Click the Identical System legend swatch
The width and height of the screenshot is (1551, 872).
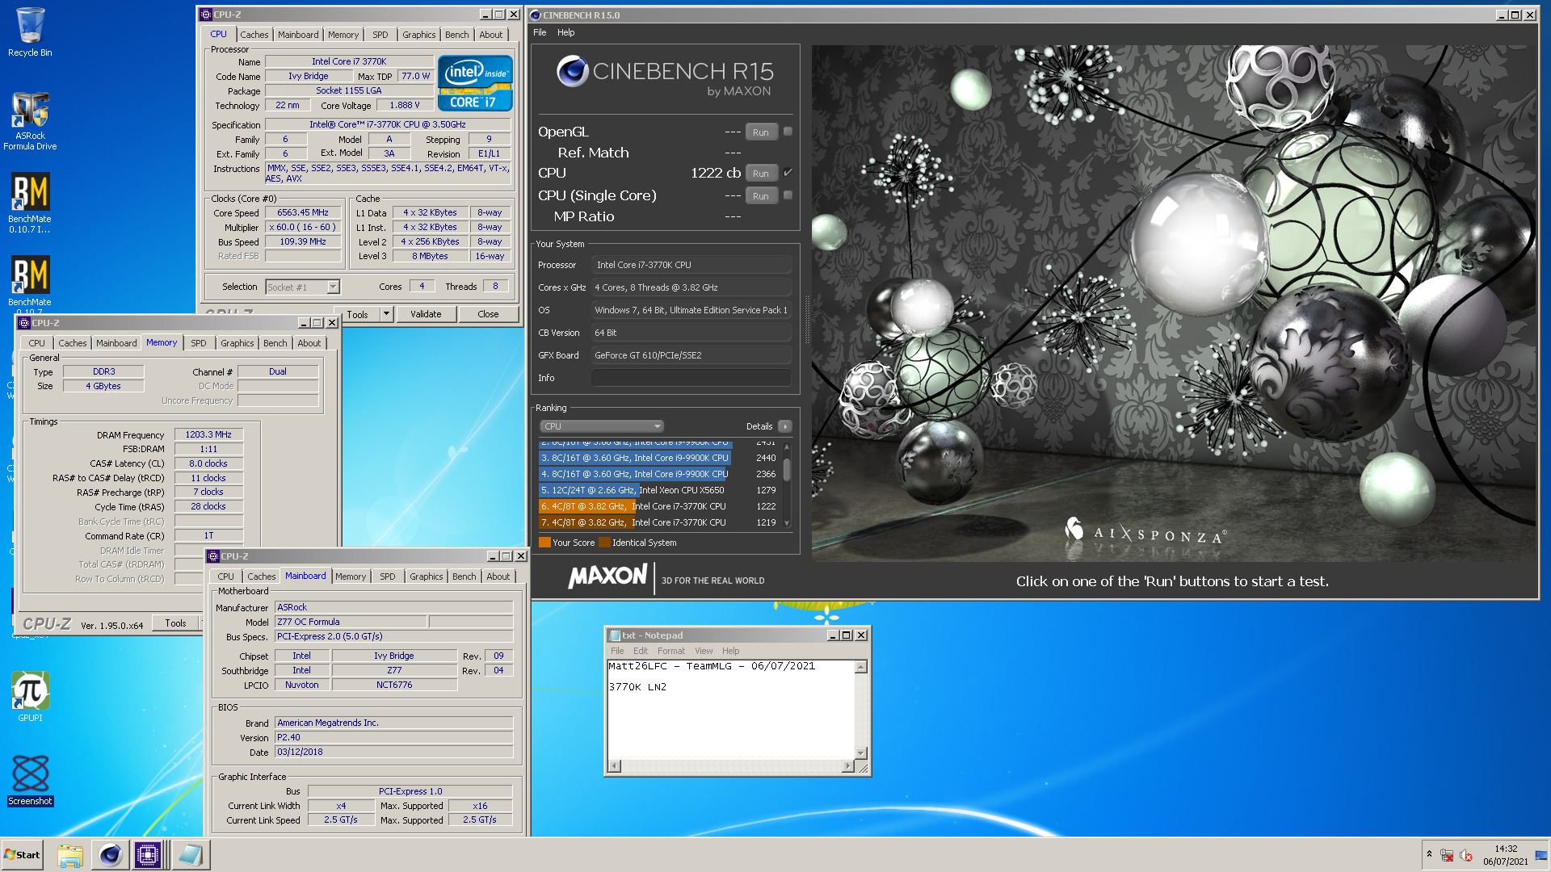(604, 543)
